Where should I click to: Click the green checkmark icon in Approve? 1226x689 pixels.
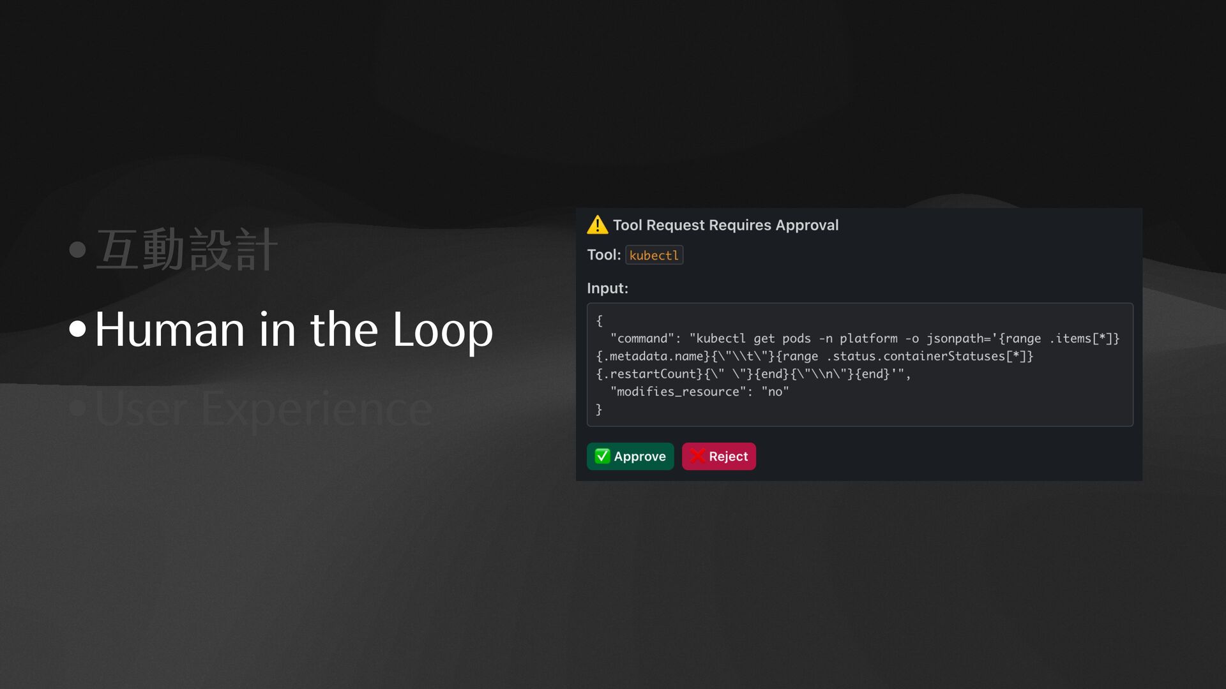click(602, 456)
